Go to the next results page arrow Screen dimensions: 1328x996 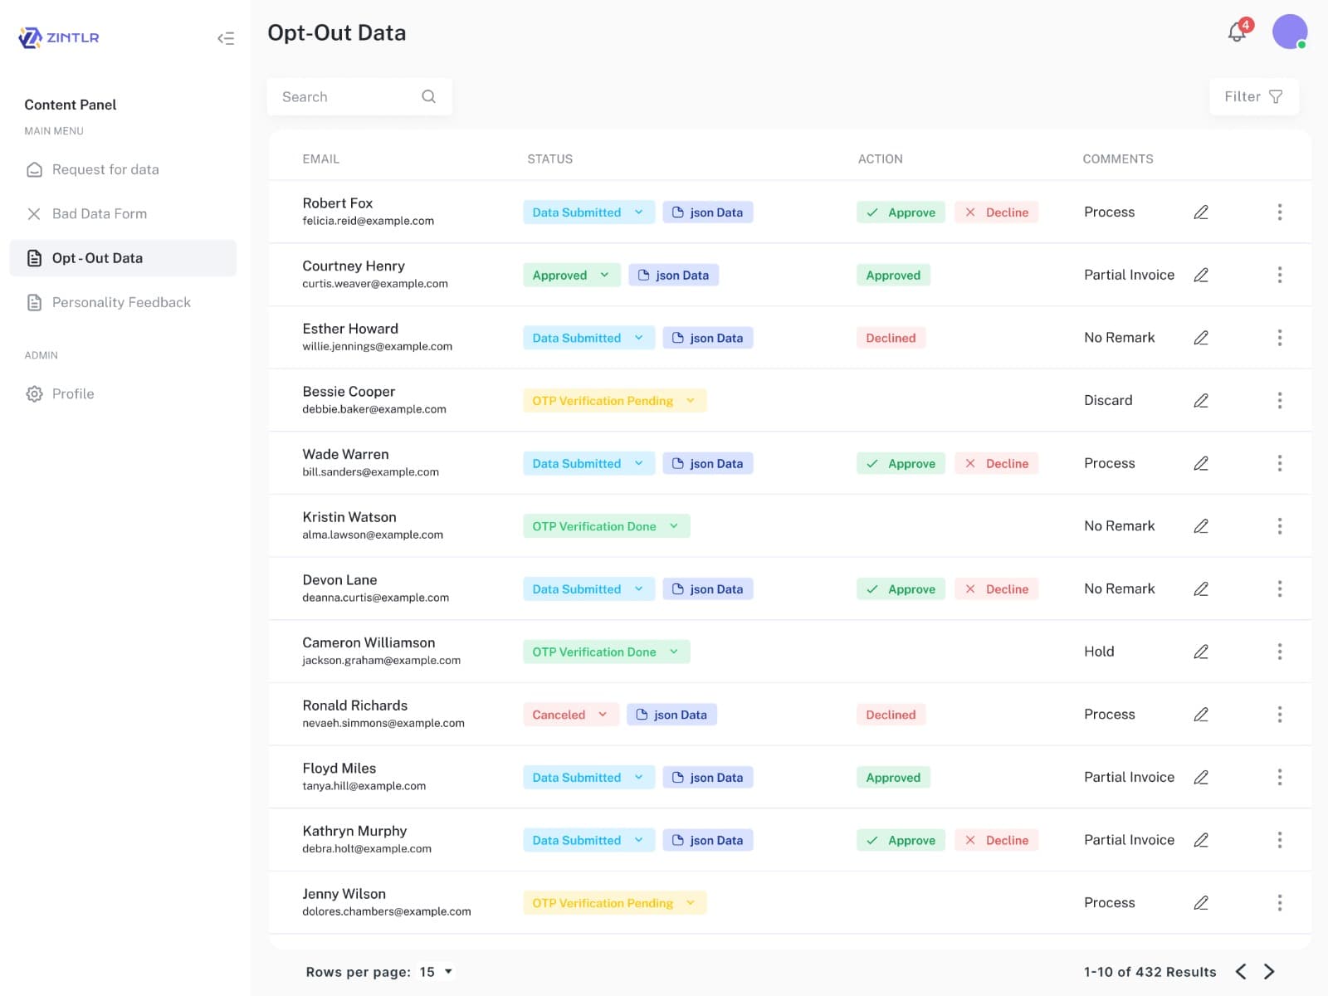coord(1268,971)
